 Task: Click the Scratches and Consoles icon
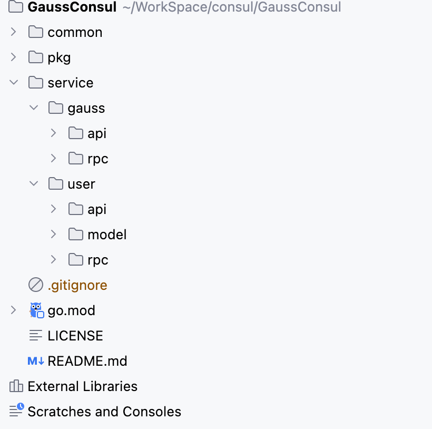(x=16, y=411)
